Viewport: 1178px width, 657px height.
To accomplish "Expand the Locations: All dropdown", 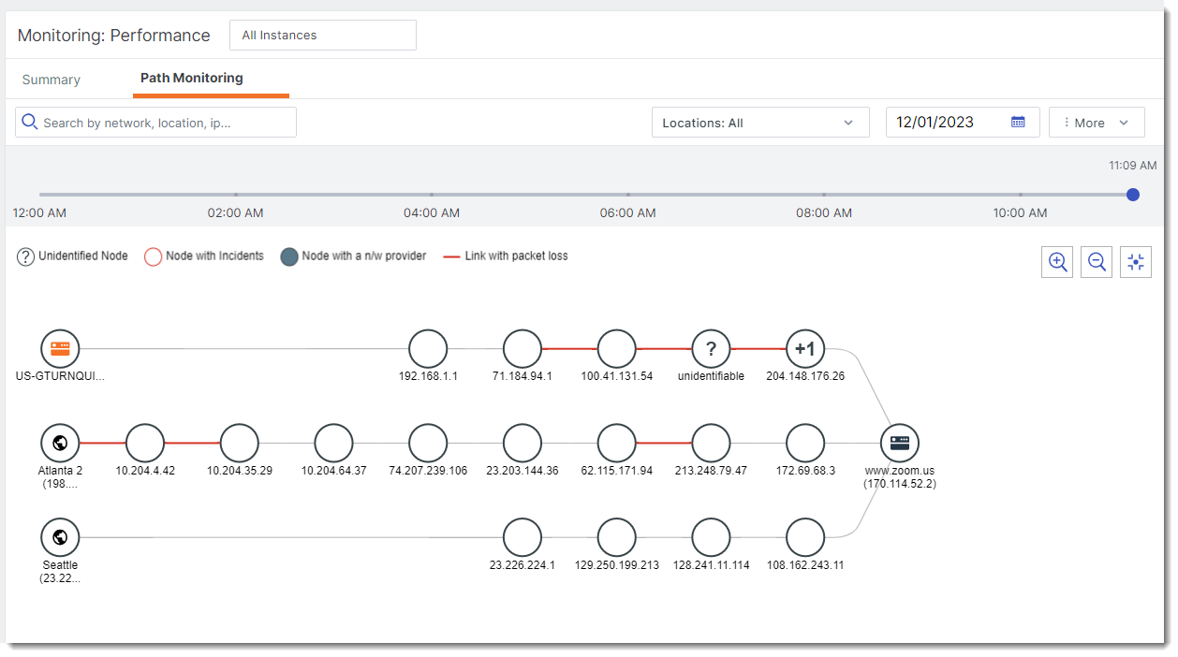I will point(758,123).
